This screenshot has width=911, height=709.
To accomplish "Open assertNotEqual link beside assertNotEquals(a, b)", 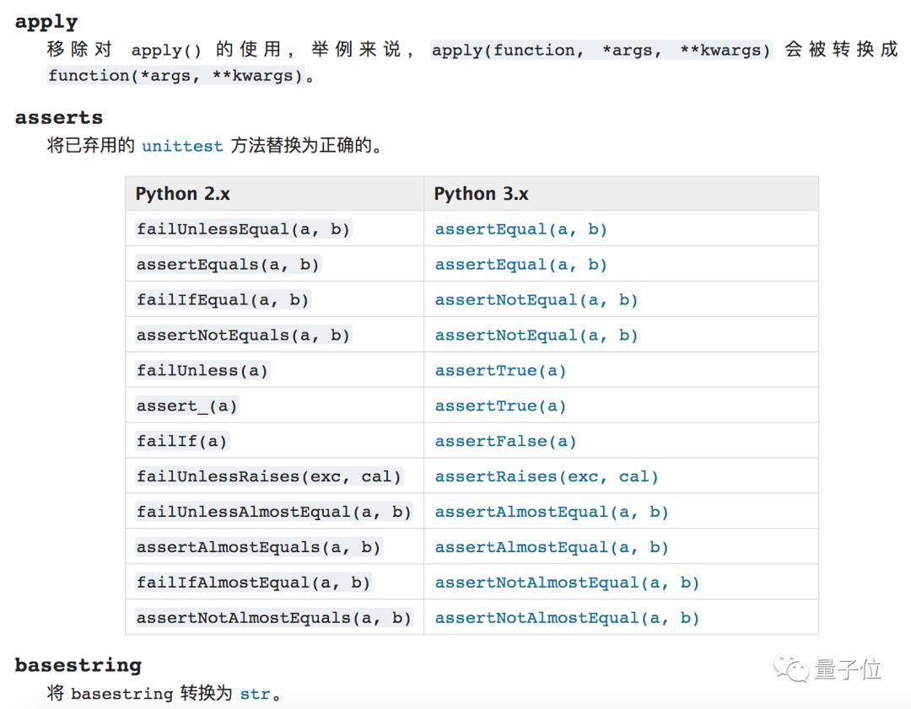I will click(x=536, y=336).
